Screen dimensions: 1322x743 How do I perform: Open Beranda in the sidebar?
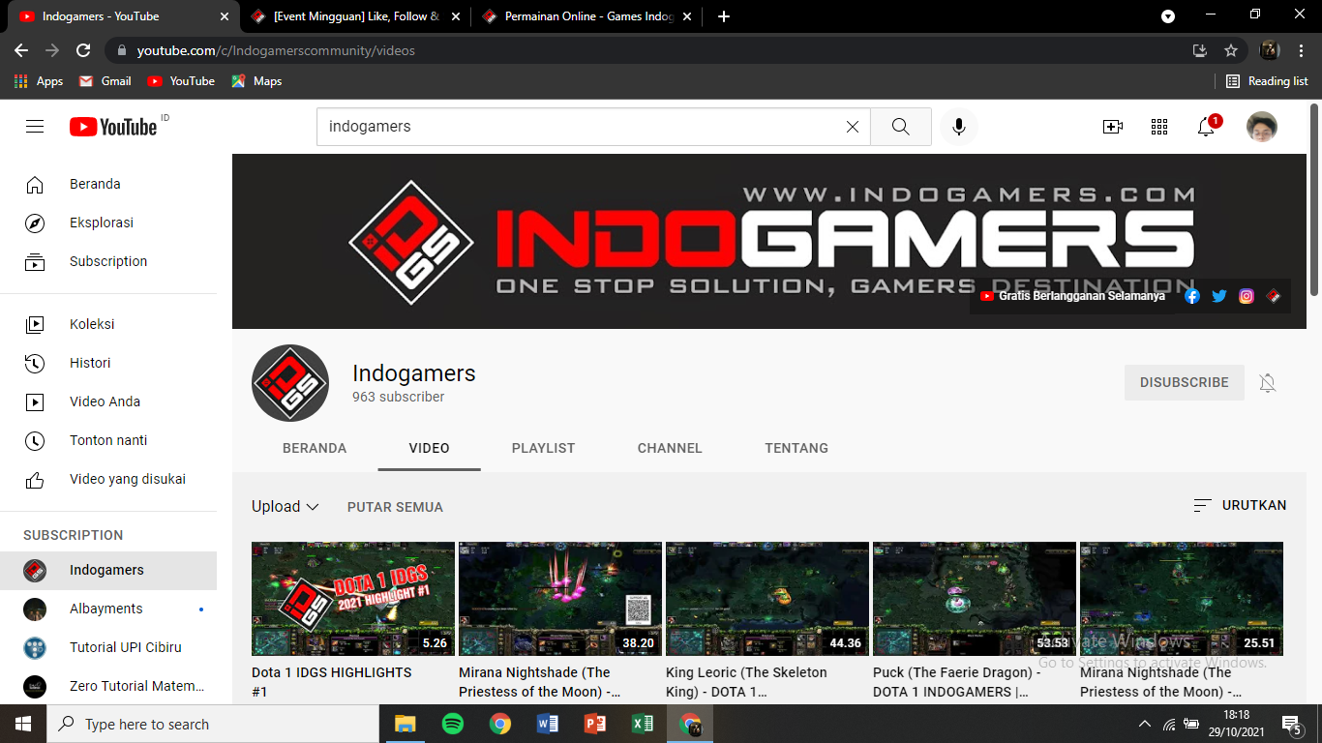[108, 184]
